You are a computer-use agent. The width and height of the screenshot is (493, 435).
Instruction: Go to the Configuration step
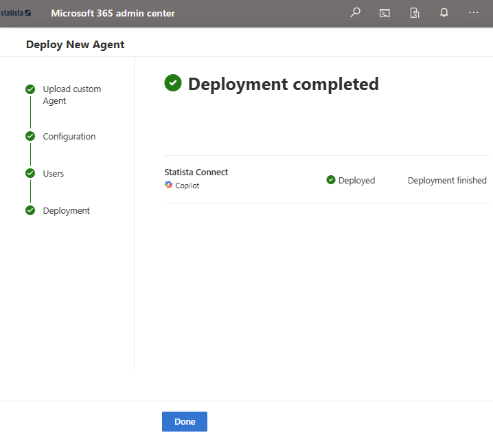tap(69, 137)
